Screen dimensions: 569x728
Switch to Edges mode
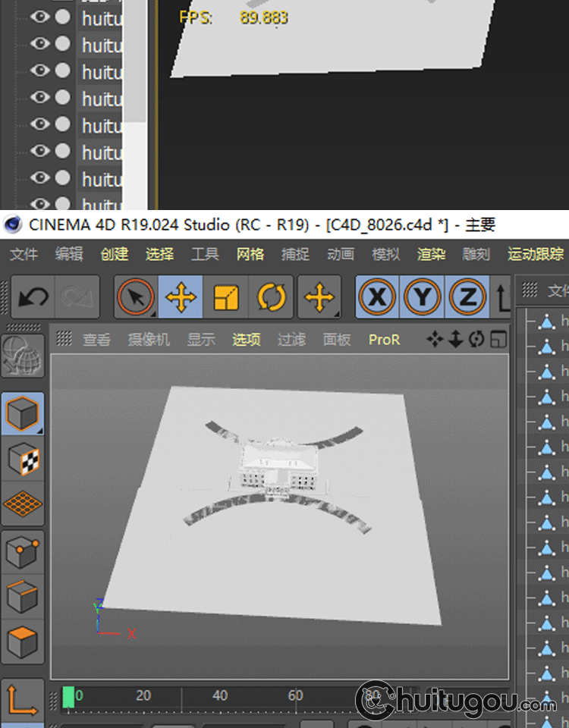23,597
